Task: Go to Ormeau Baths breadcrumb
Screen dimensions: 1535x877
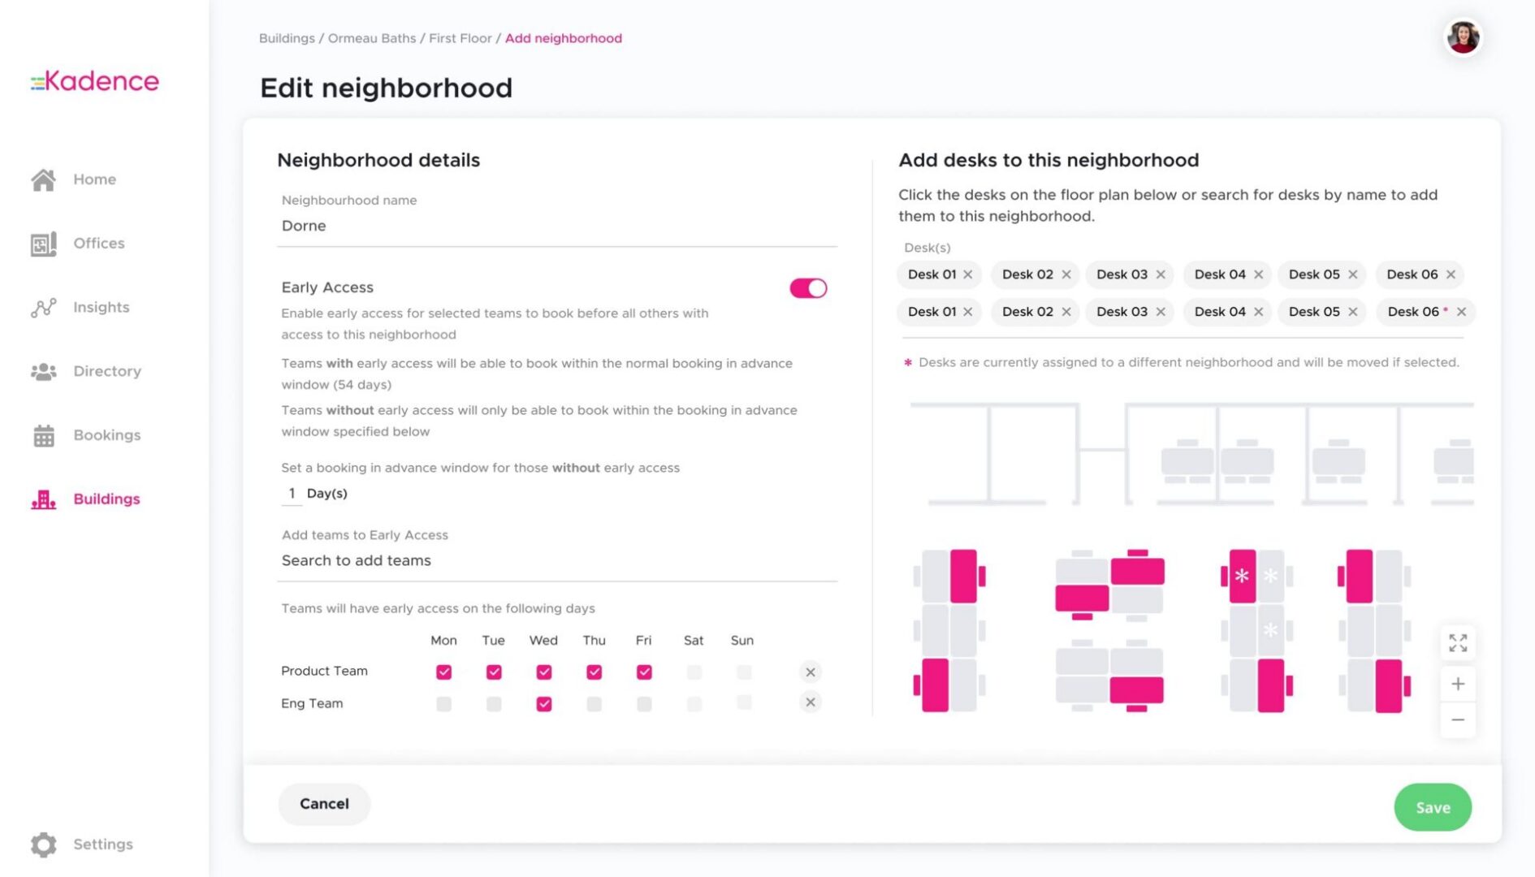Action: [371, 38]
